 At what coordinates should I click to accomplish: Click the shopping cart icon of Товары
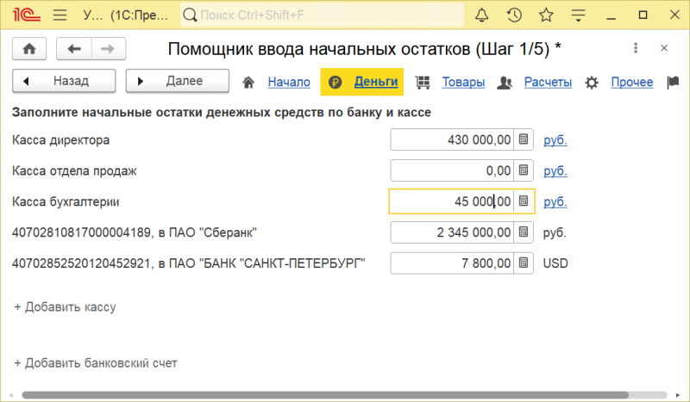[423, 82]
